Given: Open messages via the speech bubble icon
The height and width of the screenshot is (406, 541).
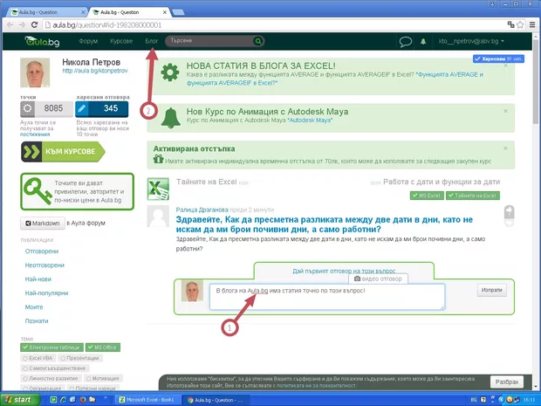Looking at the screenshot, I should (406, 41).
